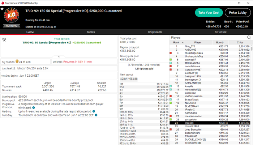Click red marker beside GorbatShove87
This screenshot has height=145, width=253.
coord(171,69)
